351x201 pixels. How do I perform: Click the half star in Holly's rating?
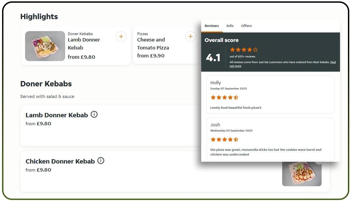236,97
